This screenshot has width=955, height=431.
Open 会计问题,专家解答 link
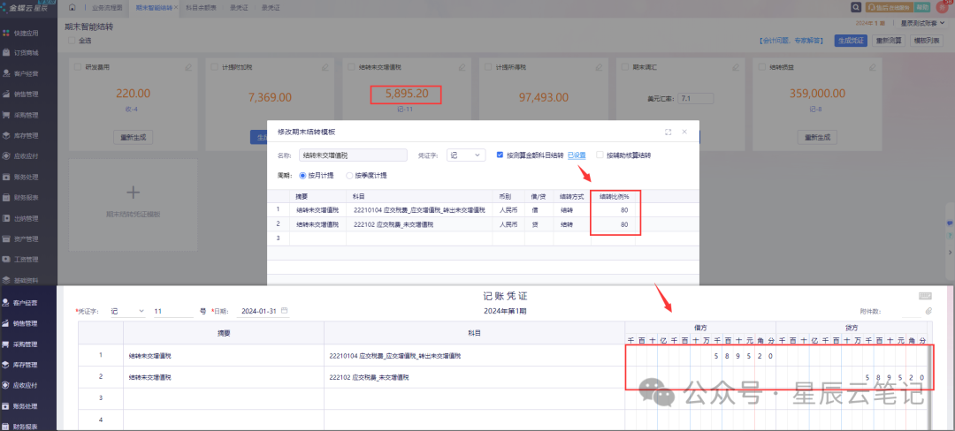(792, 41)
